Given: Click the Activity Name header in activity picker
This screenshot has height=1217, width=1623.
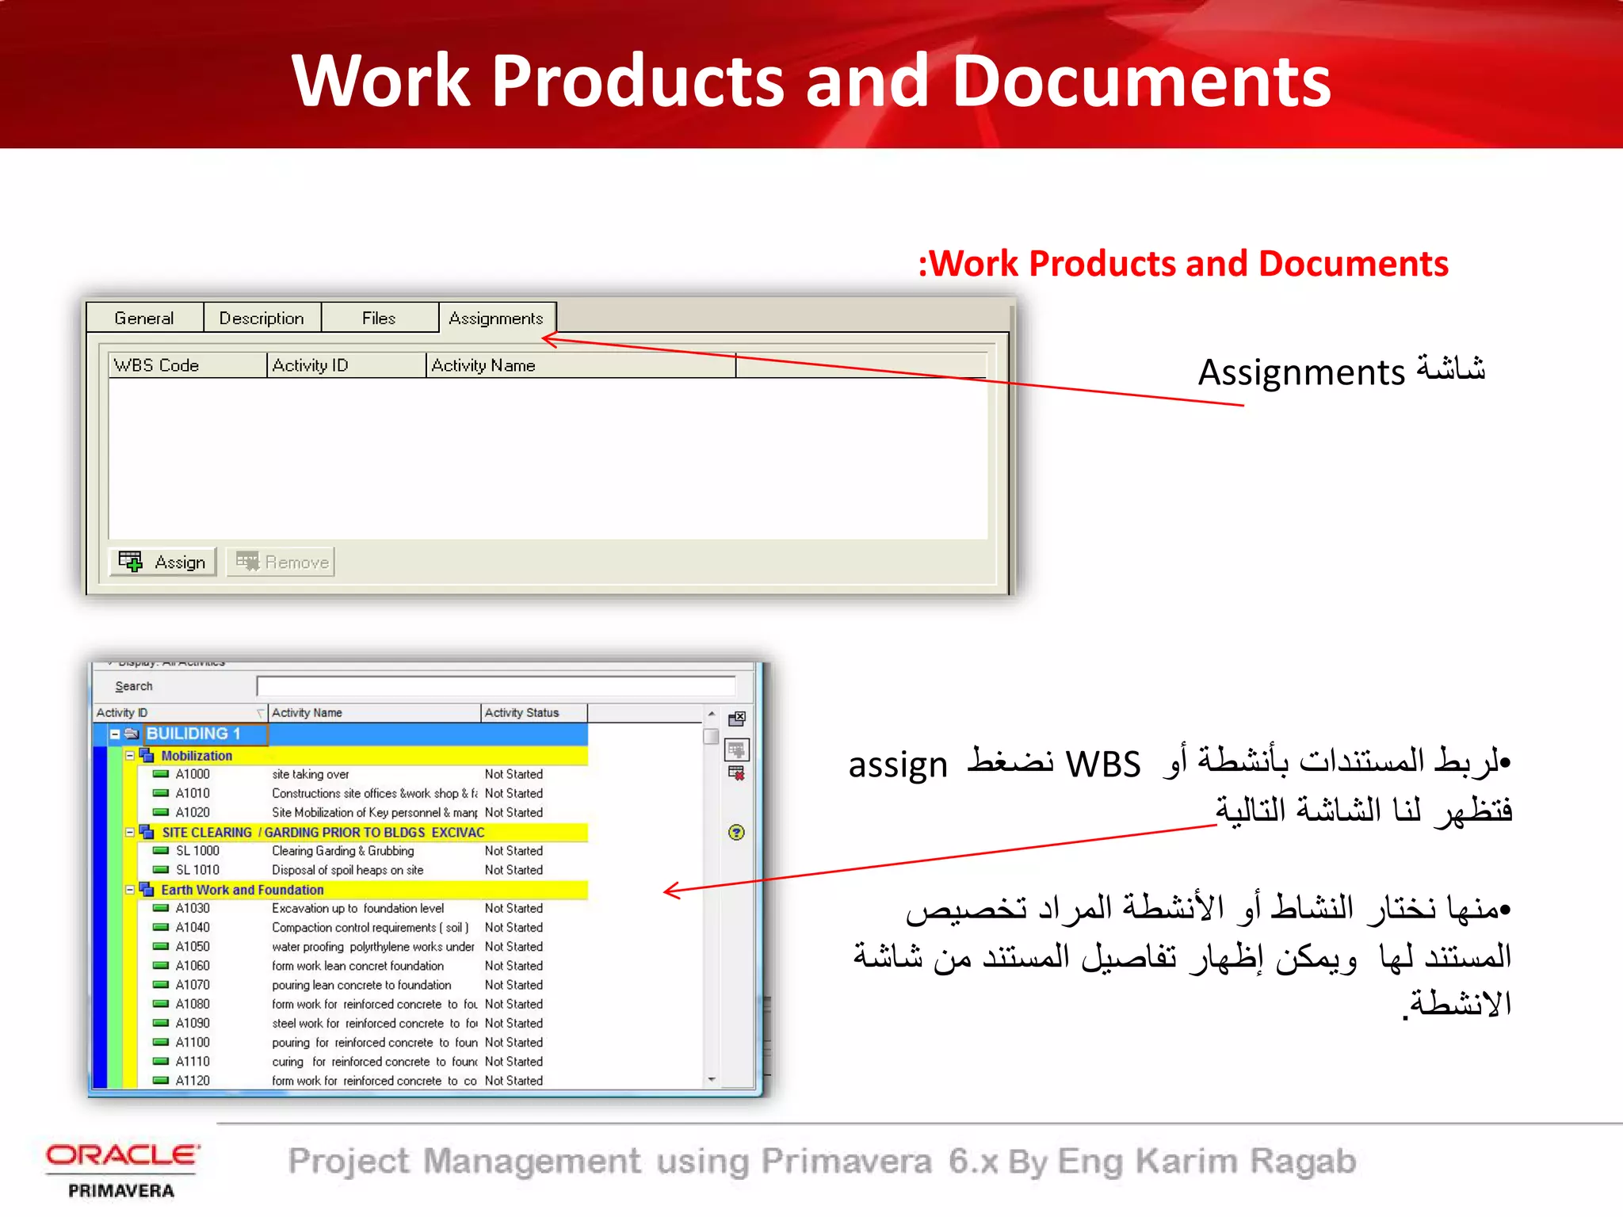Looking at the screenshot, I should 375,713.
